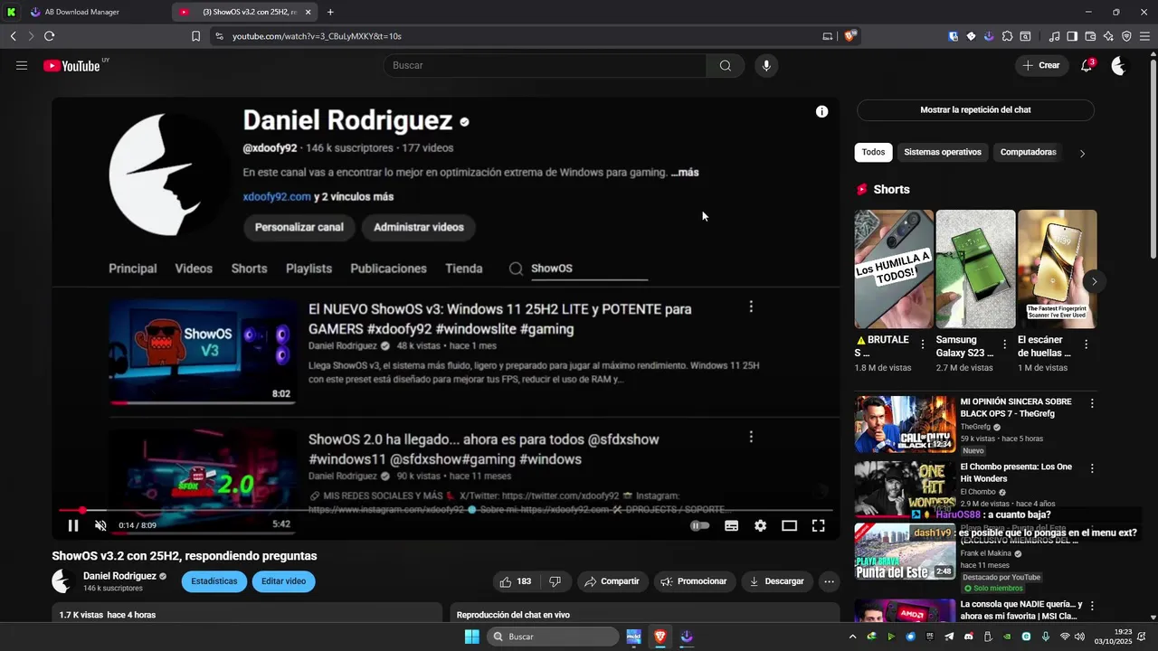Show more filter chips arrow
The image size is (1158, 651).
[x=1082, y=153]
